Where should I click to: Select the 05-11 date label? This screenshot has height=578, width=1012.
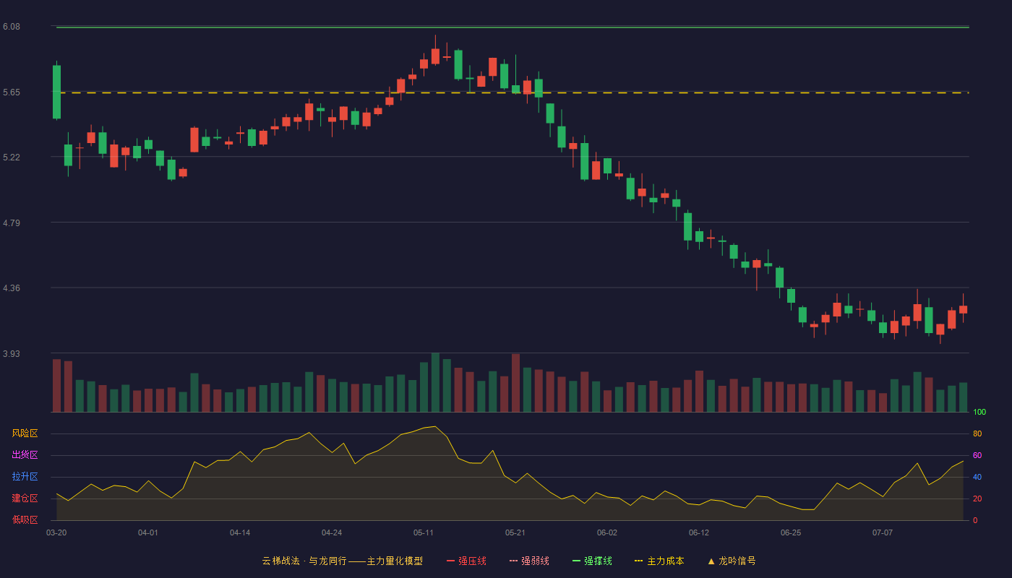pos(424,532)
